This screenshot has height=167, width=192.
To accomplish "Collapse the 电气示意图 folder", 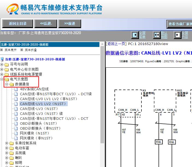I will coord(2,79).
